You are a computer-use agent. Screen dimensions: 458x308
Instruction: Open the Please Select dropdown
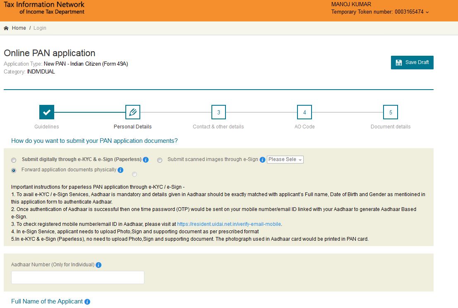pos(285,159)
